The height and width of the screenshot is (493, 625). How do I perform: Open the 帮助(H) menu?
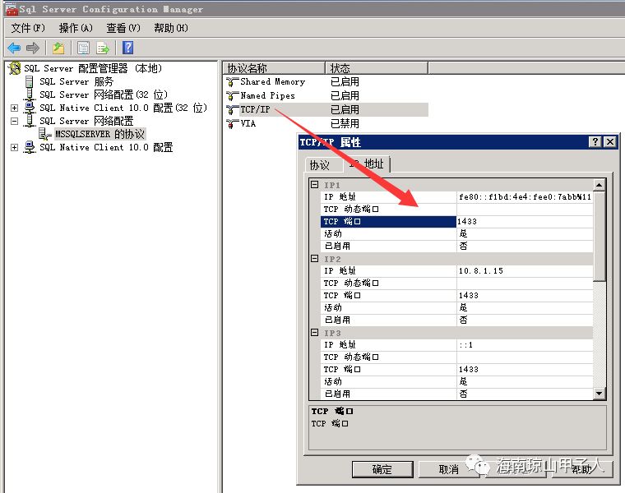pos(170,28)
